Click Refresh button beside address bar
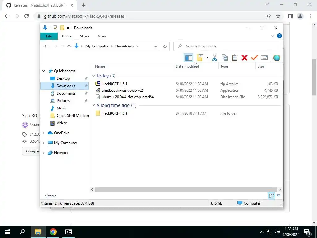Viewport: 317px width, 238px height. [165, 46]
